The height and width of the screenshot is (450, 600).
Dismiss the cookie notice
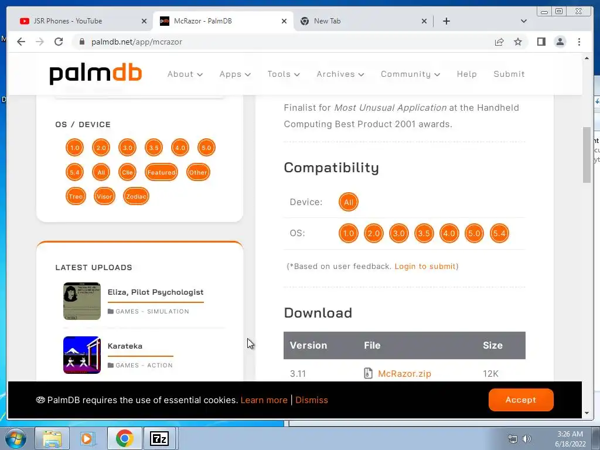click(x=312, y=400)
